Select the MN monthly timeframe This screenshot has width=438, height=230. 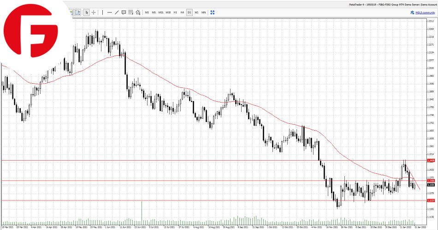(203, 12)
